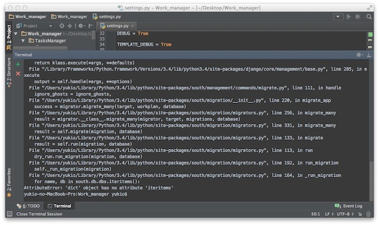Run the current configuration with play icon
Screen dimensions: 379x225
click(x=349, y=17)
